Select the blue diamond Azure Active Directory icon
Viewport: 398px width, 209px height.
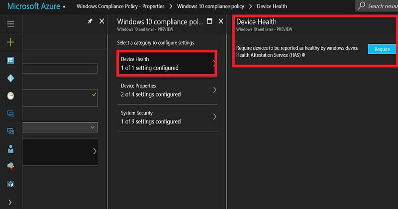point(10,78)
